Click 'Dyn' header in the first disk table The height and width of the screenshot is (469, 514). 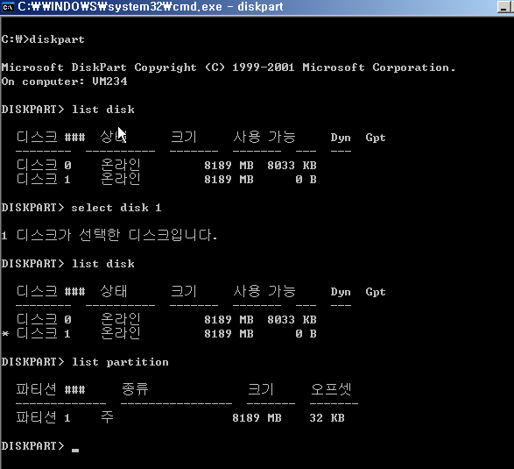341,137
